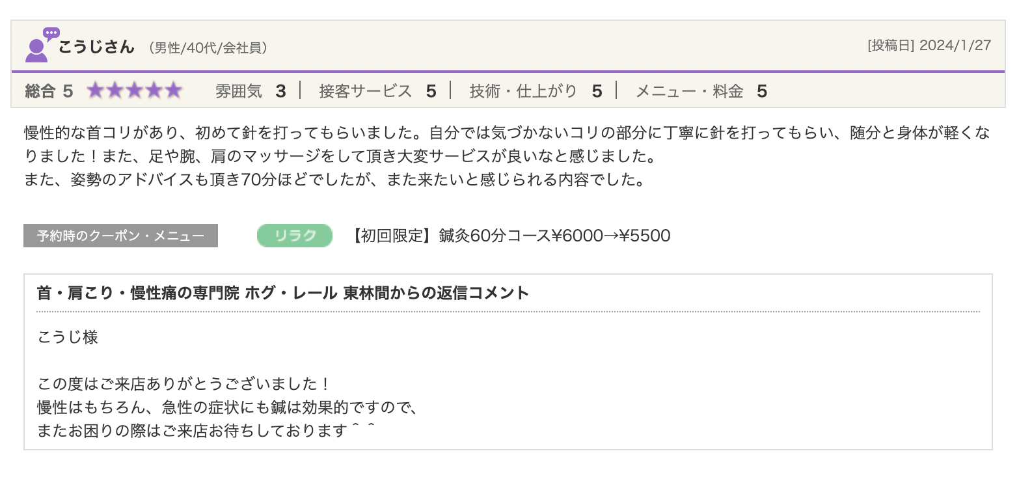Viewport: 1032px width, 479px height.
Task: Click the salon reply heading ホグ・レール 東林間
Action: 283,293
